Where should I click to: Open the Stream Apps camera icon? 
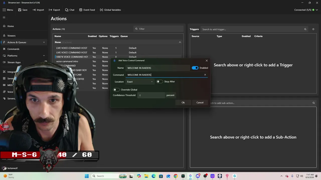click(x=4, y=62)
